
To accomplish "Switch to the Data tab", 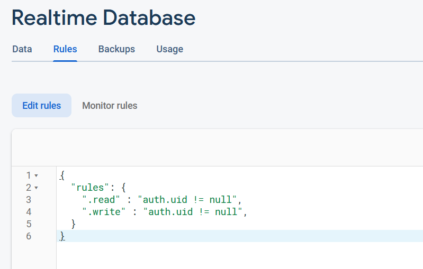I will [22, 49].
